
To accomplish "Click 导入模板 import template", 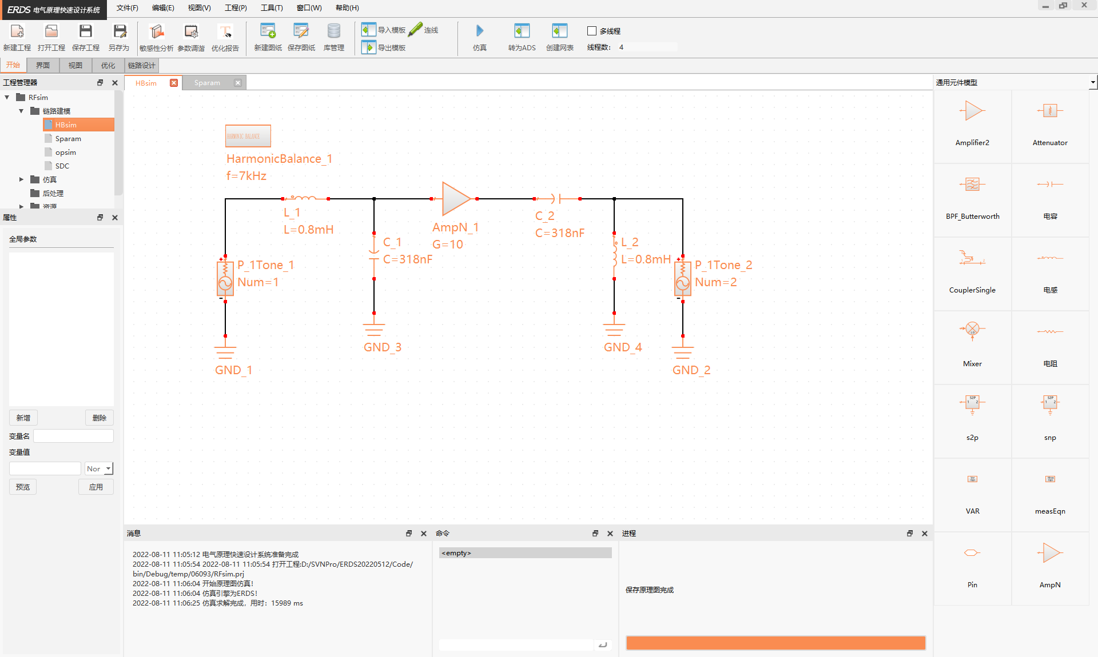I will (384, 30).
